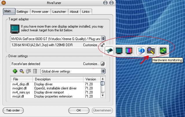Open the About tab
Screen dimensions: 185x117
tap(74, 12)
